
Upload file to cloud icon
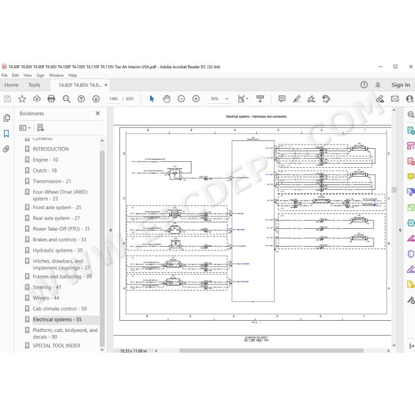37,99
